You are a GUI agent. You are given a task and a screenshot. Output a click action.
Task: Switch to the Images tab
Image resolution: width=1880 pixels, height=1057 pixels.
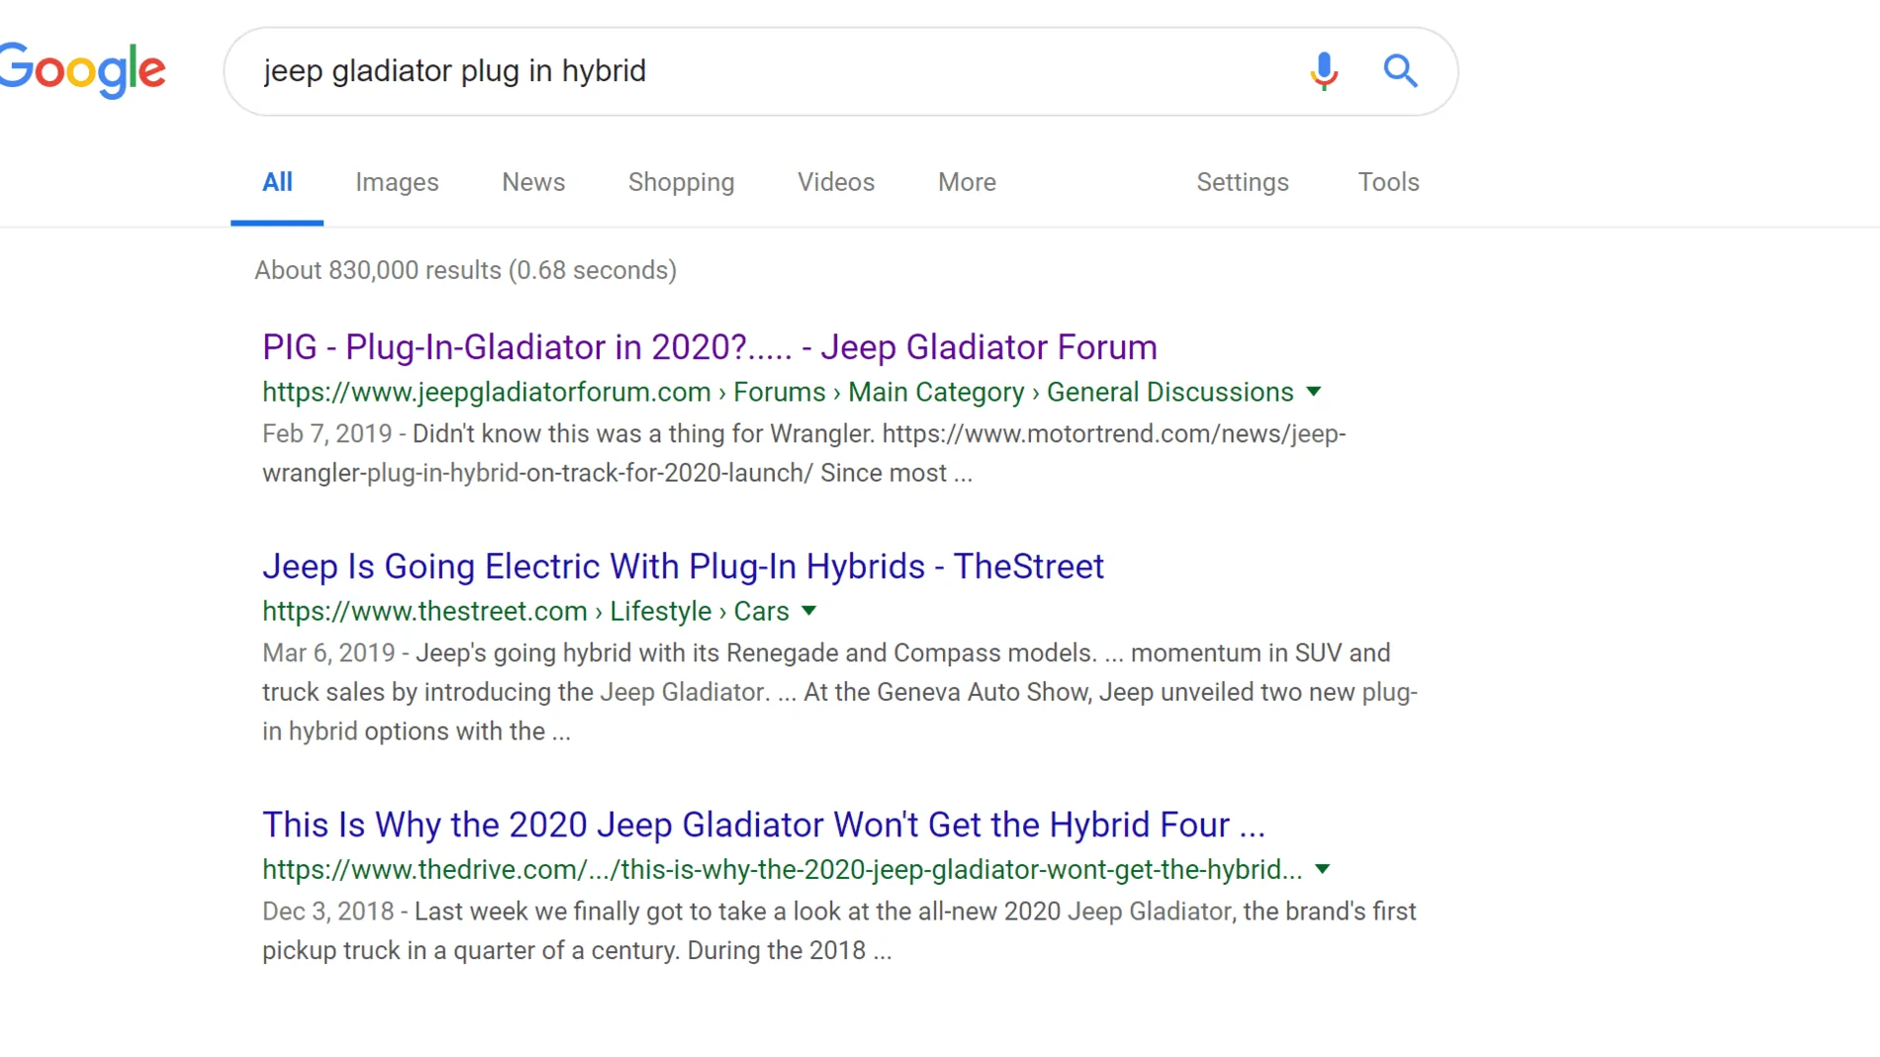[x=397, y=182]
